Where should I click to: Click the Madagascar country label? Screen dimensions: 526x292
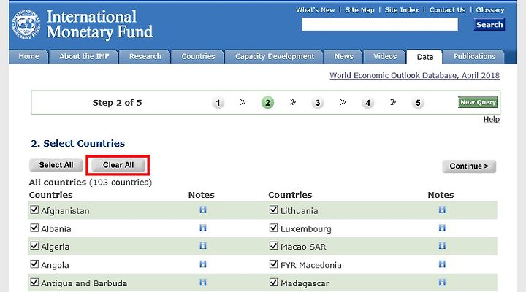click(x=305, y=284)
